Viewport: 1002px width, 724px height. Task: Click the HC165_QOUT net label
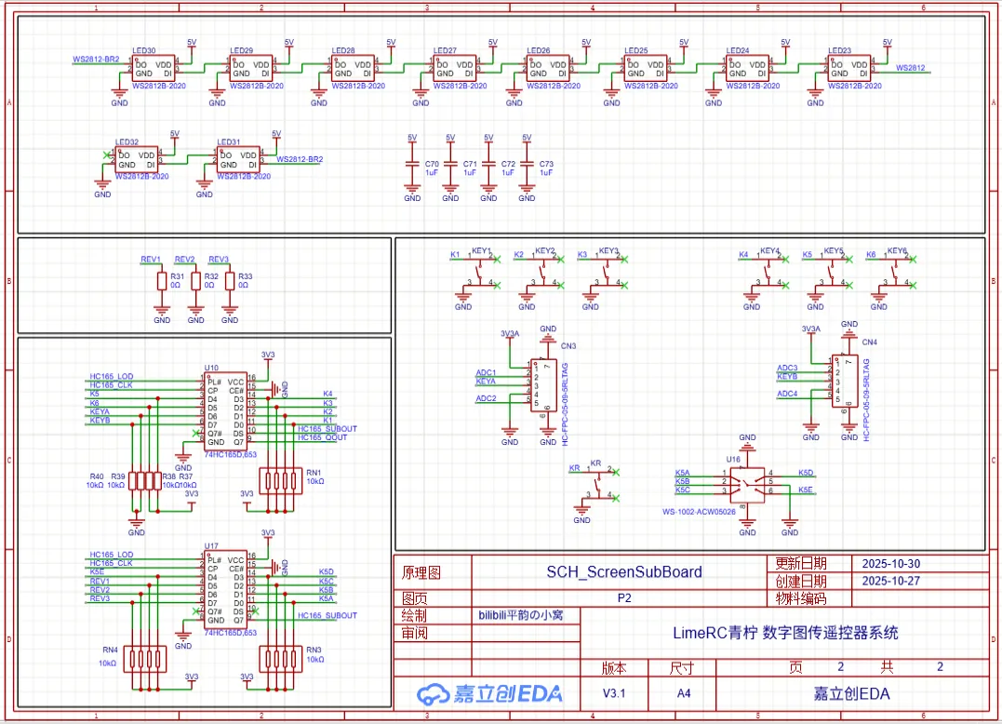coord(322,436)
